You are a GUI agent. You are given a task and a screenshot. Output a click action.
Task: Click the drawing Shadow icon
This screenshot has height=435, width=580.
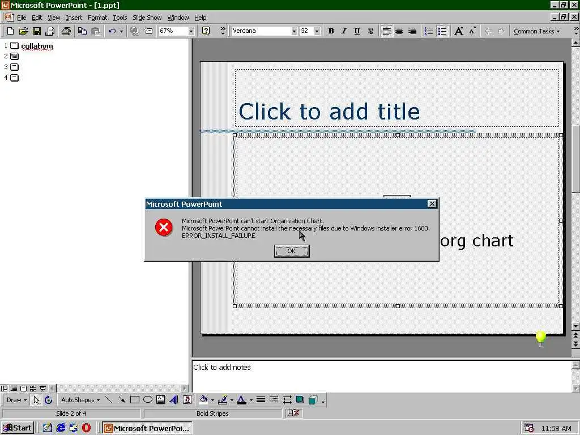click(x=300, y=400)
